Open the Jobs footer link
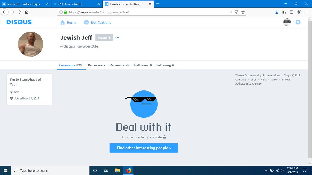The width and height of the screenshot is (312, 175). click(x=253, y=80)
